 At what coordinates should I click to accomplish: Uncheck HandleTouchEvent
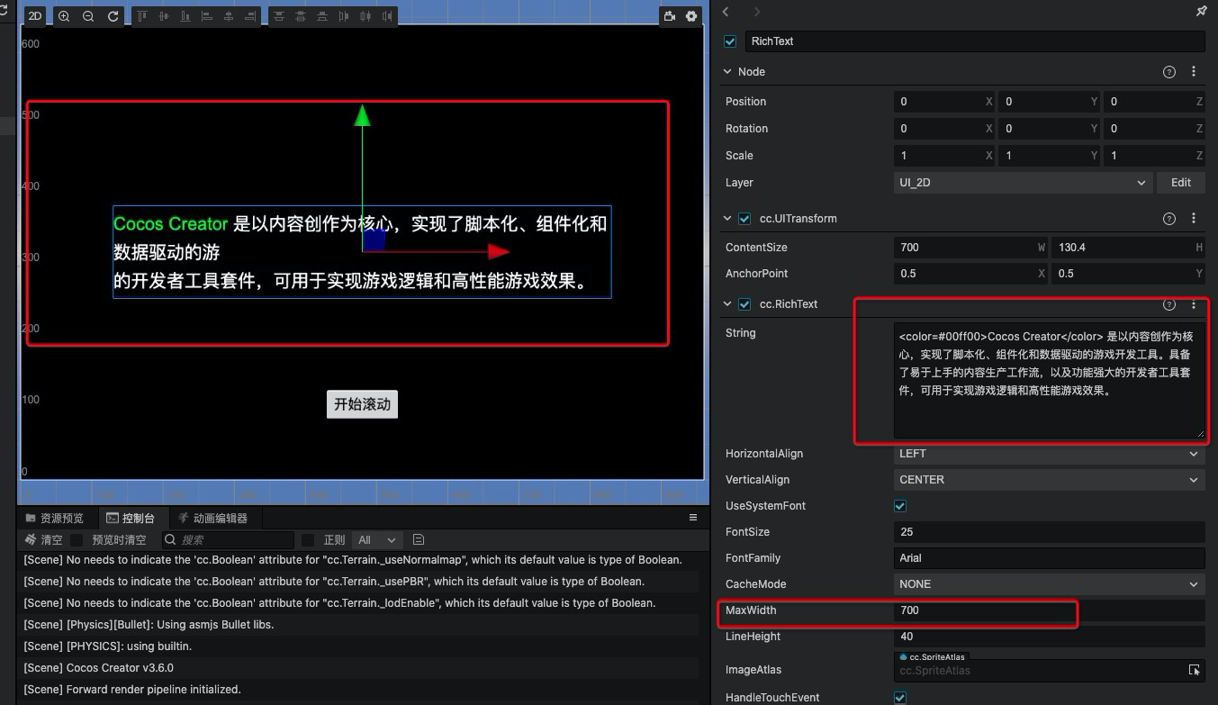click(x=900, y=698)
